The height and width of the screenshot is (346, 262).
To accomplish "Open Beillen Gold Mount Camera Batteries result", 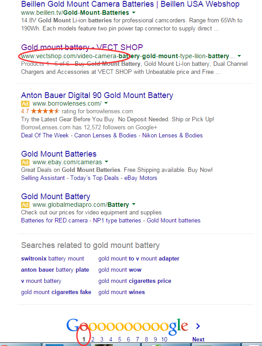I will (130, 4).
